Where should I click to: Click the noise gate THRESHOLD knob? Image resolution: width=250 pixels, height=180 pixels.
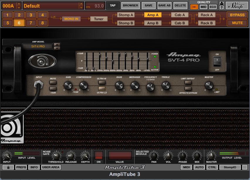[56, 156]
